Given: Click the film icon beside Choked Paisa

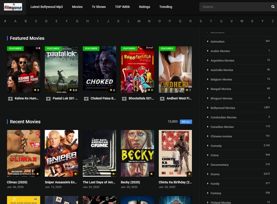Looking at the screenshot, I should (x=86, y=99).
